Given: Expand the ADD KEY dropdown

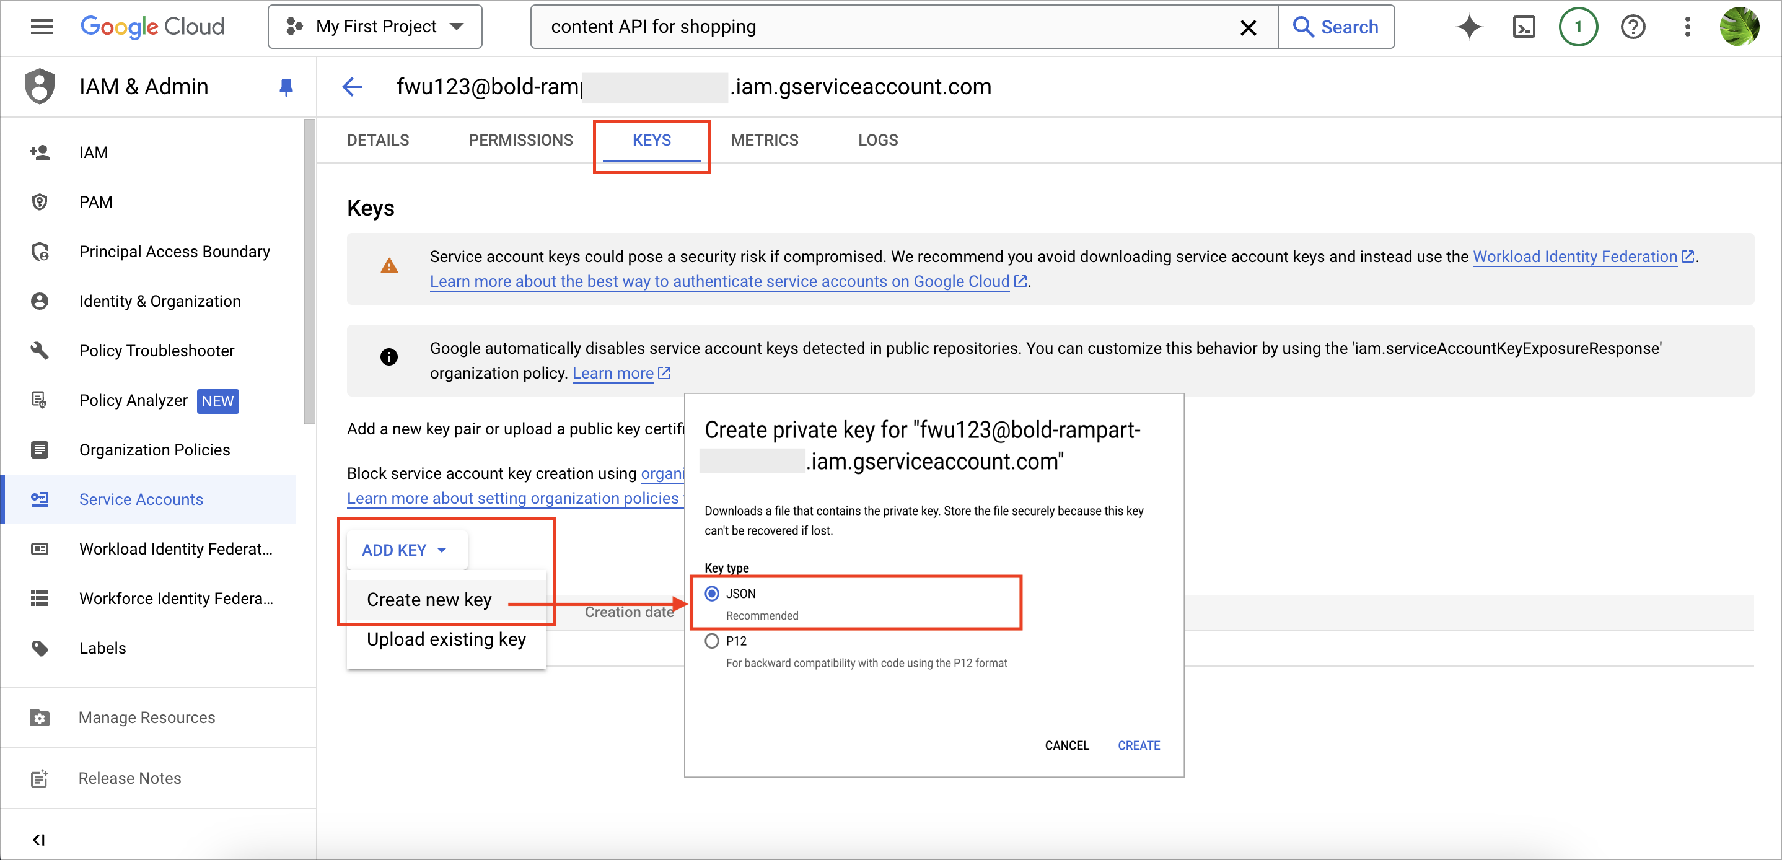Looking at the screenshot, I should [x=406, y=551].
